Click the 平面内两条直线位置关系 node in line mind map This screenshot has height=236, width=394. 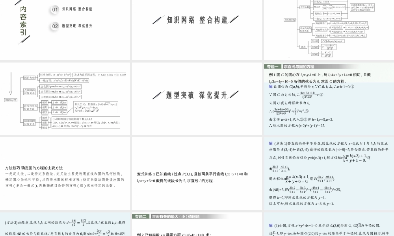point(305,29)
